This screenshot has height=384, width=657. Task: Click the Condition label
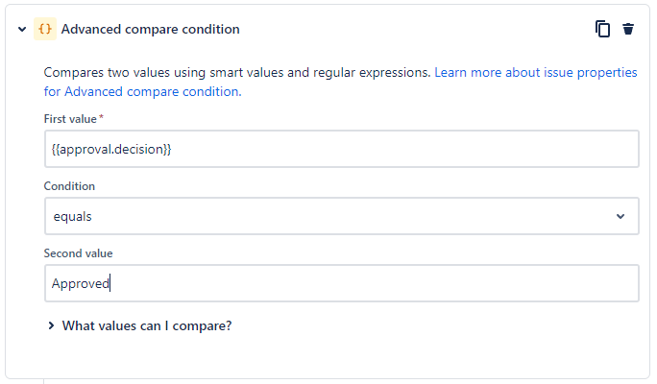tap(69, 186)
